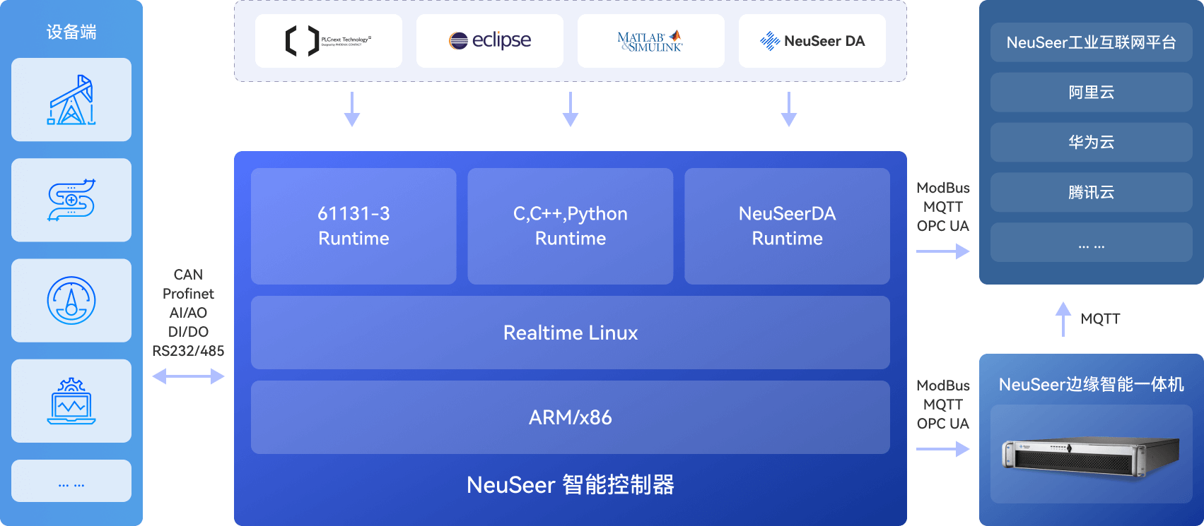Open NeuSeer工业互联网平台 entry
Image resolution: width=1204 pixels, height=526 pixels.
pyautogui.click(x=1091, y=42)
